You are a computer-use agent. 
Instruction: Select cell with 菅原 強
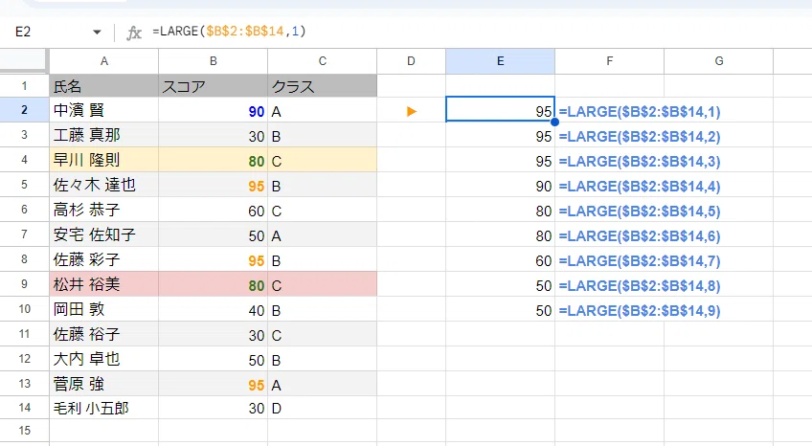click(x=104, y=384)
